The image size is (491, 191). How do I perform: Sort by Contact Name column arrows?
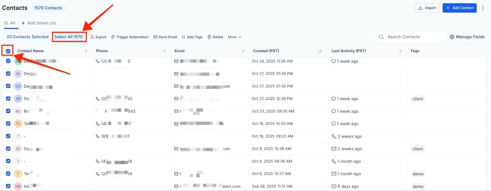pyautogui.click(x=86, y=51)
